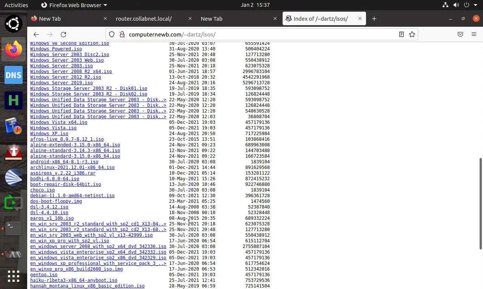Open the power tray icon
The image size is (483, 289).
pyautogui.click(x=466, y=5)
